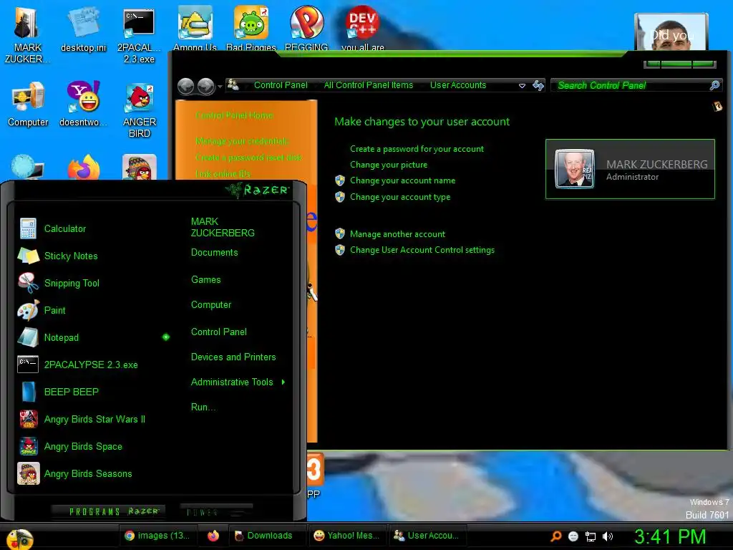
Task: Switch to Yahoo! Mes... taskbar button
Action: [x=347, y=536]
